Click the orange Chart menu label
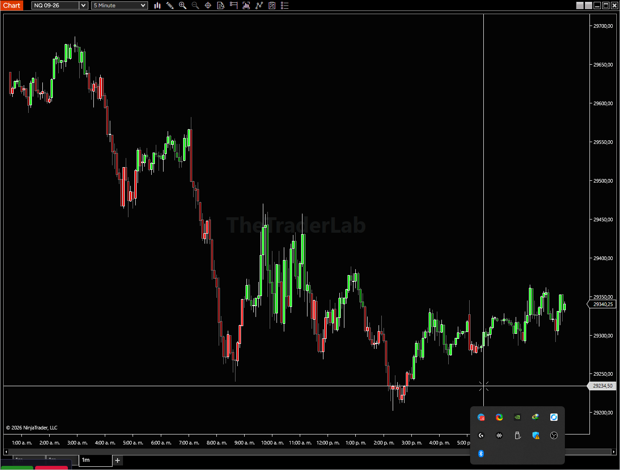 tap(12, 5)
